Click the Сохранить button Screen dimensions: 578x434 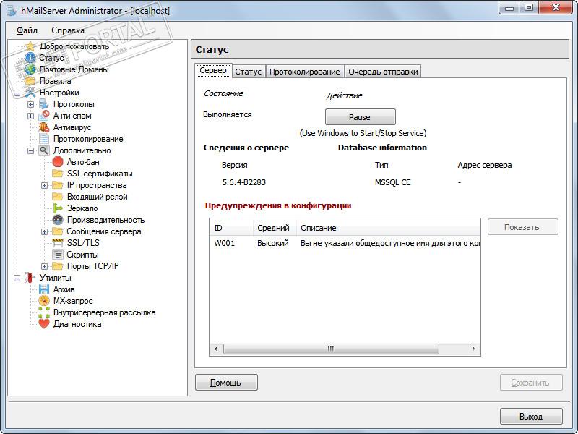pyautogui.click(x=531, y=383)
